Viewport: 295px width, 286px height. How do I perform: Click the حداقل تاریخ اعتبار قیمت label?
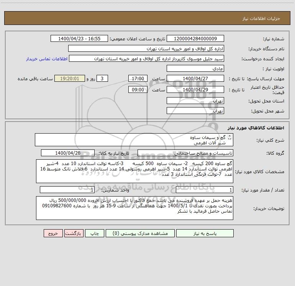tap(267, 90)
